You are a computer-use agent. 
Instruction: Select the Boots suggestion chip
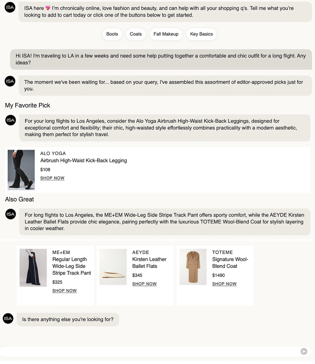pos(112,34)
